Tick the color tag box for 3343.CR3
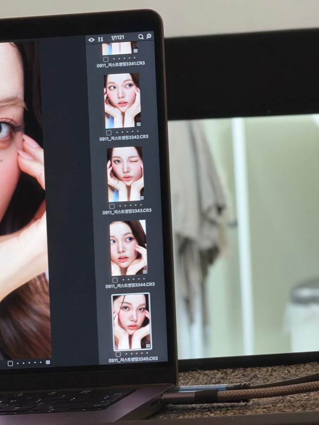Viewport: 319px width, 425px height. 112,207
